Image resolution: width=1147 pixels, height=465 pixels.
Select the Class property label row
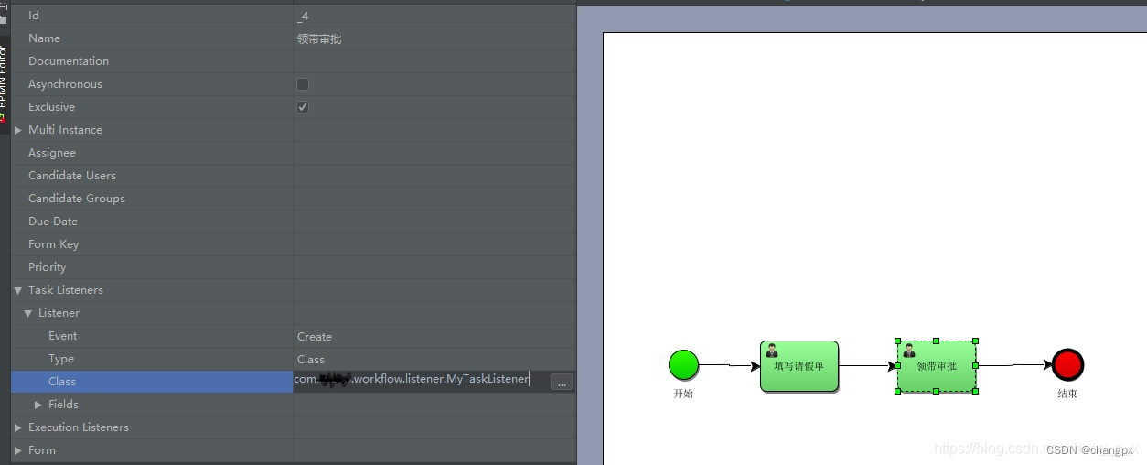(x=152, y=382)
